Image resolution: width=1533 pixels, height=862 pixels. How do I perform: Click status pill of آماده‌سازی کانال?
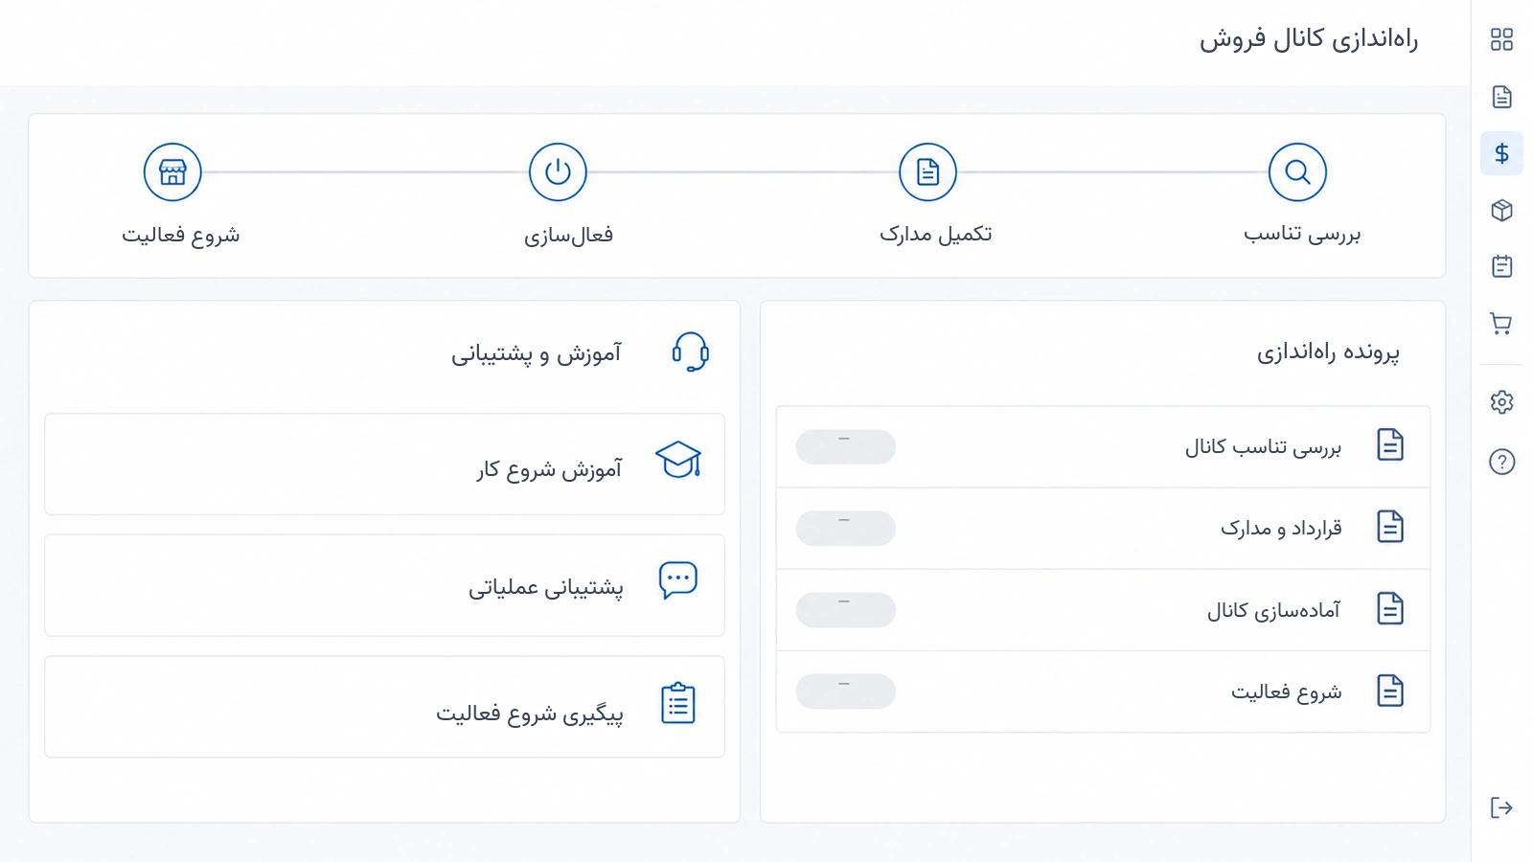(x=845, y=610)
